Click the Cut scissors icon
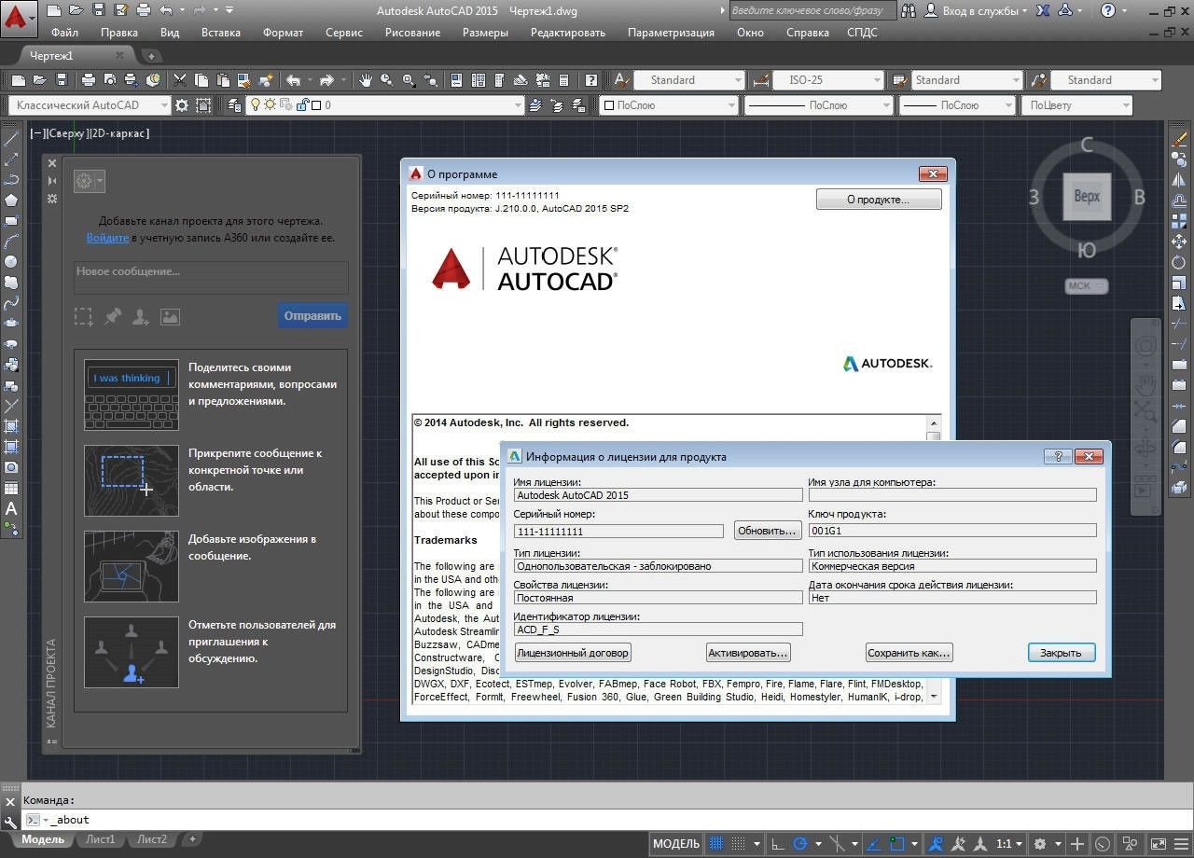Screen dimensions: 1194x858 pyautogui.click(x=179, y=80)
